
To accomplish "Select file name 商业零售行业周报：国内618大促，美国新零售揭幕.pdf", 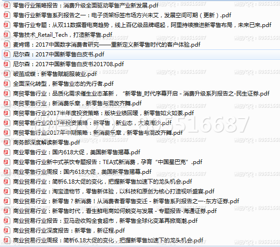I will 82,172.
